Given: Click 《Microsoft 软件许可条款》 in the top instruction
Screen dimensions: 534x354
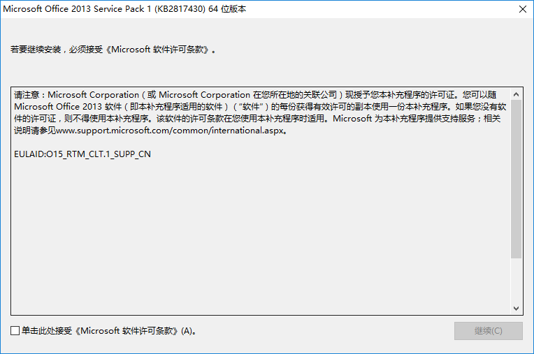Looking at the screenshot, I should coord(157,50).
